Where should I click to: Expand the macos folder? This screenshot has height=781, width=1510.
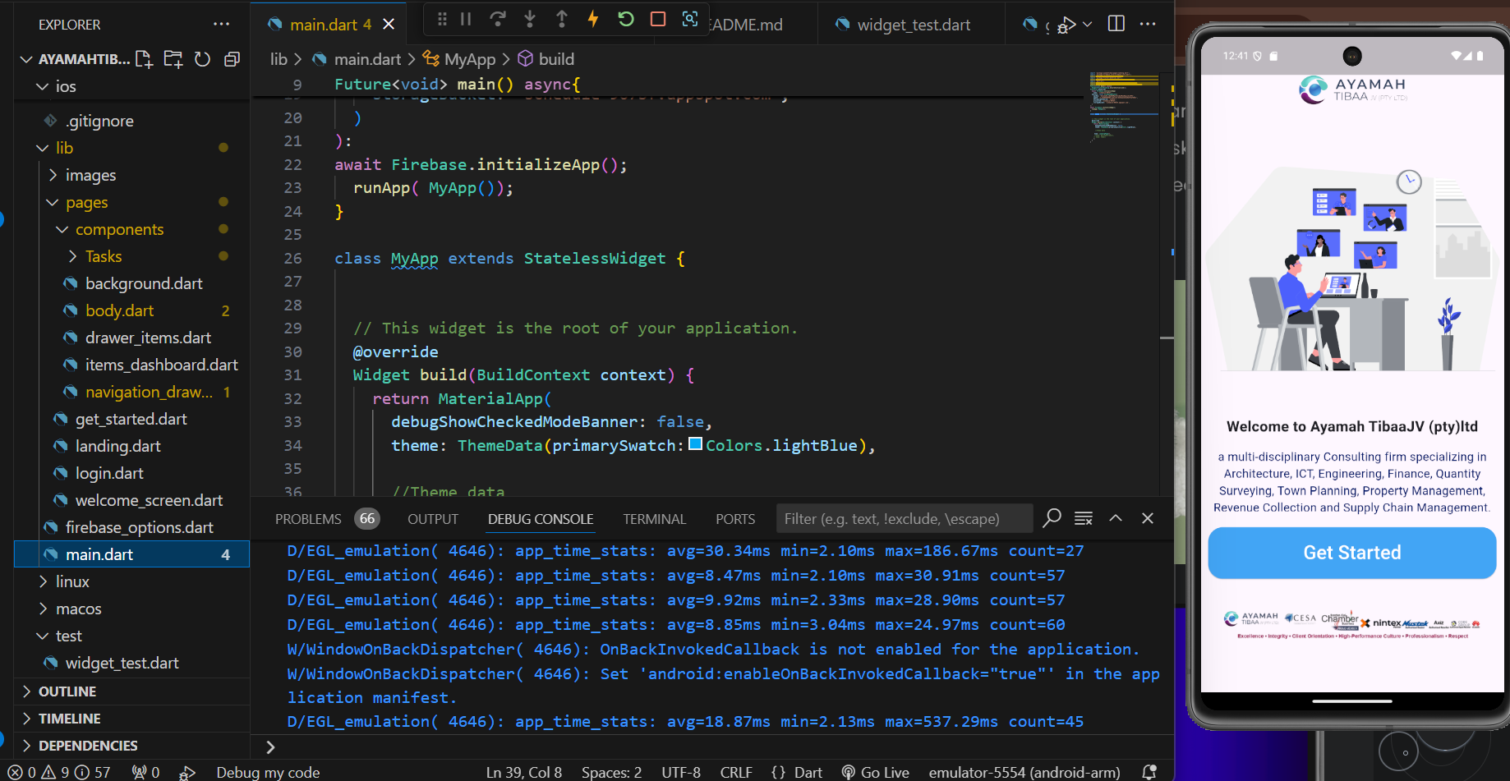pyautogui.click(x=43, y=609)
